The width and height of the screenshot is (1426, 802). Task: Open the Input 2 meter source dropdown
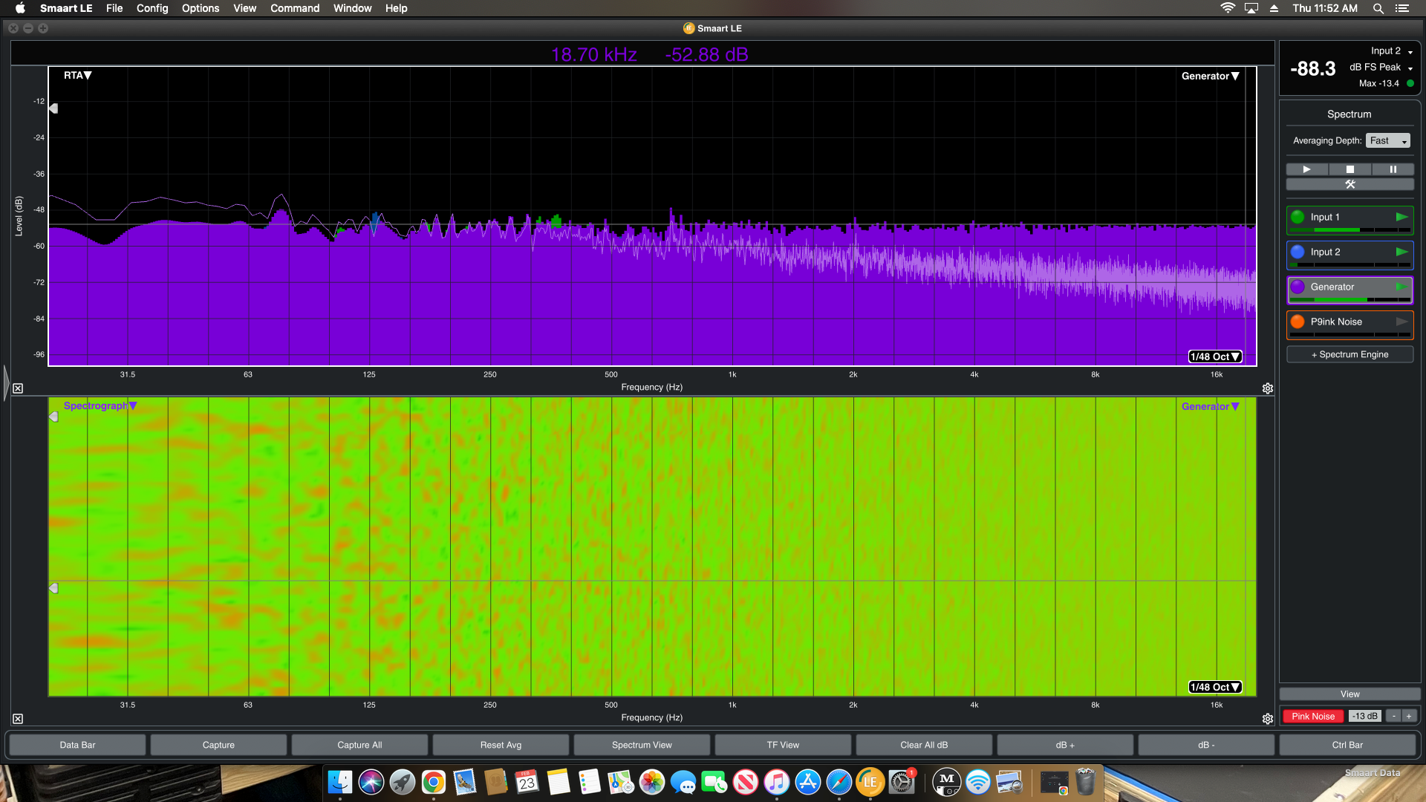point(1392,51)
